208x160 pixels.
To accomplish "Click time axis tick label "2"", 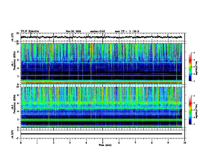I will pos(54,143).
